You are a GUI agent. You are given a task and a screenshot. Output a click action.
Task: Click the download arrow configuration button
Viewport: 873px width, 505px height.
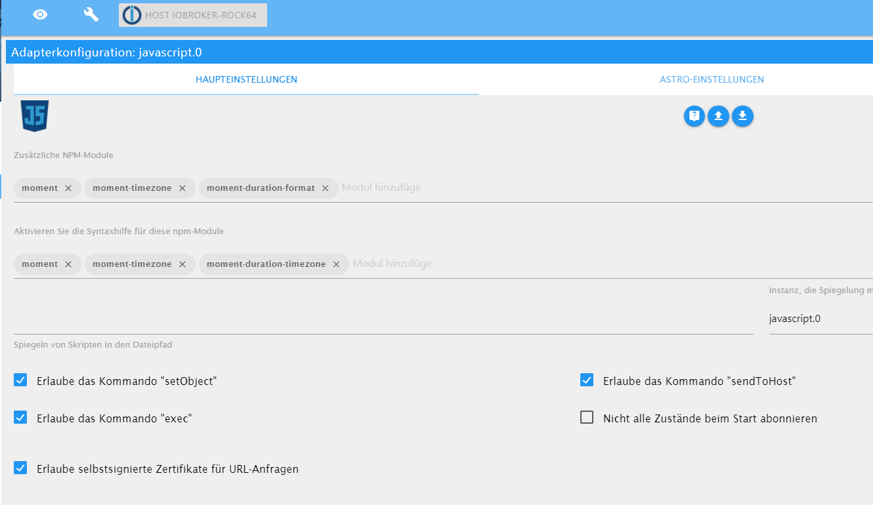[742, 116]
